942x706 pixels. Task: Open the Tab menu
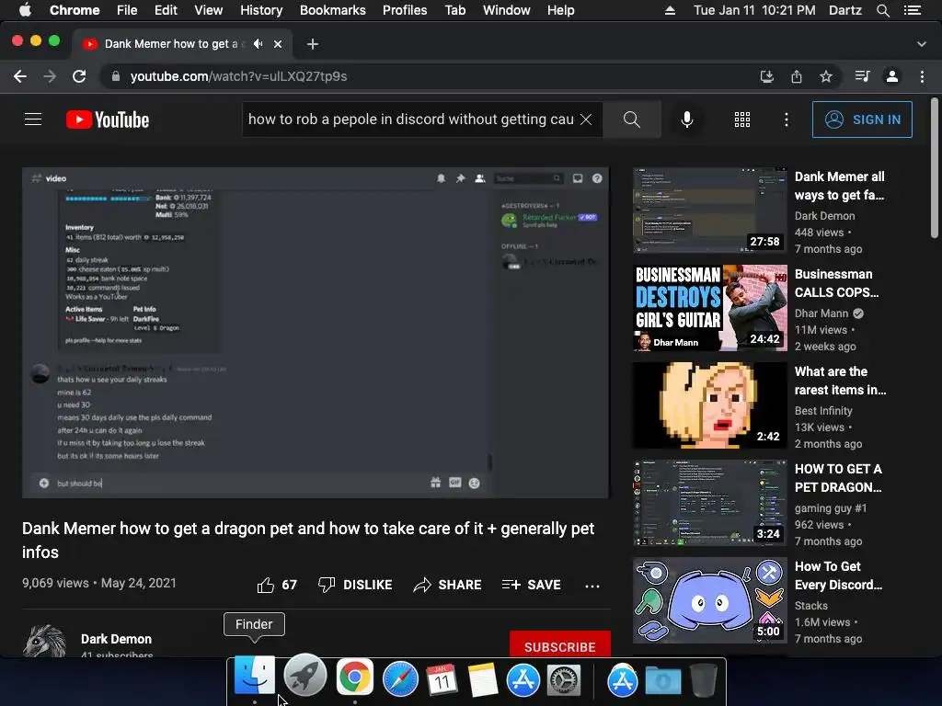(x=455, y=10)
